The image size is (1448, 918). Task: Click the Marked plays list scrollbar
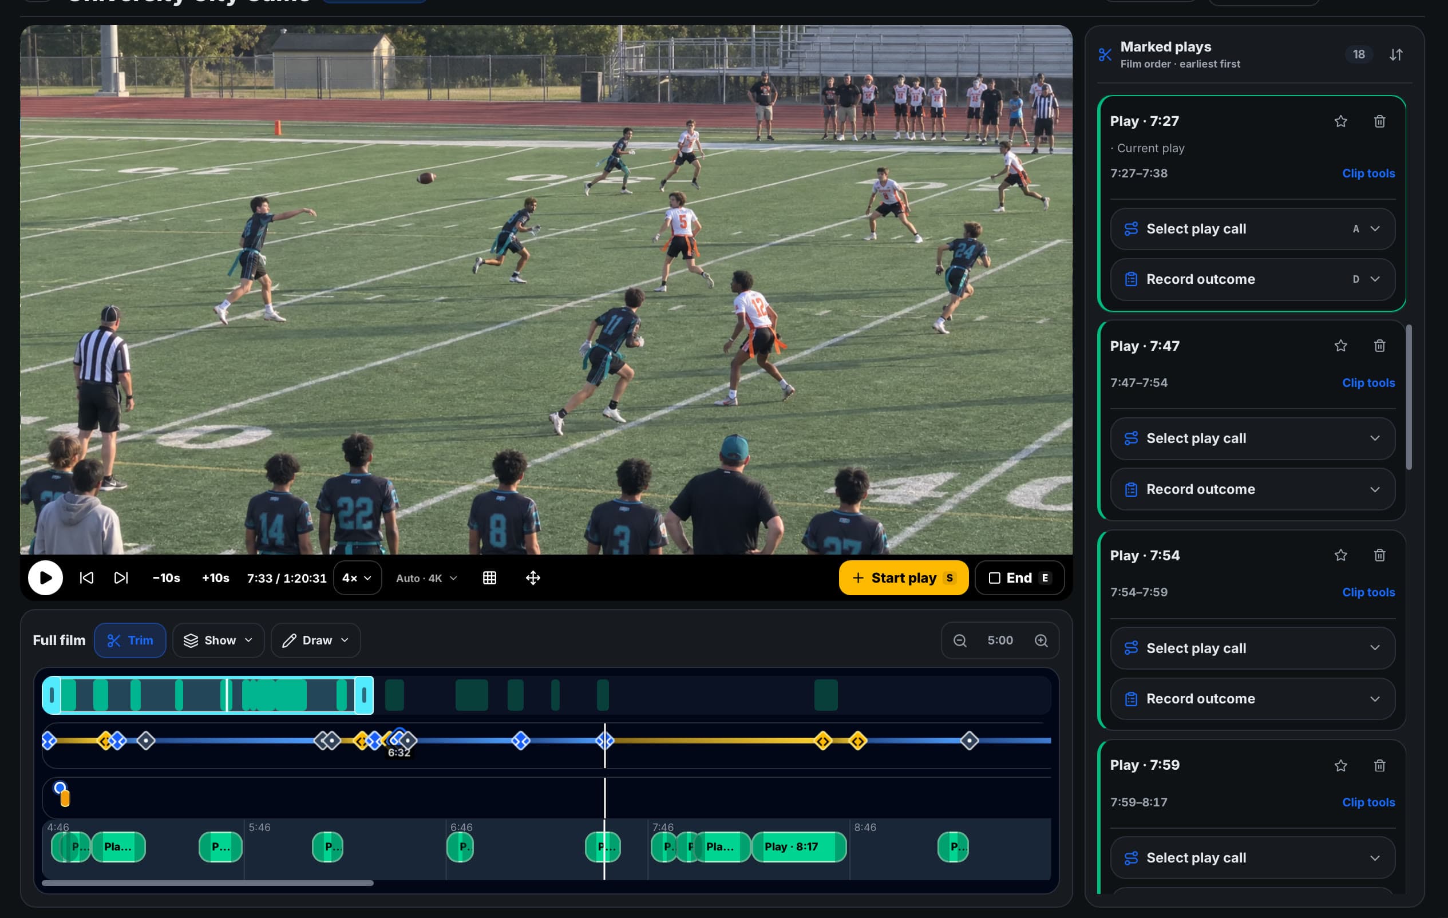click(x=1409, y=397)
